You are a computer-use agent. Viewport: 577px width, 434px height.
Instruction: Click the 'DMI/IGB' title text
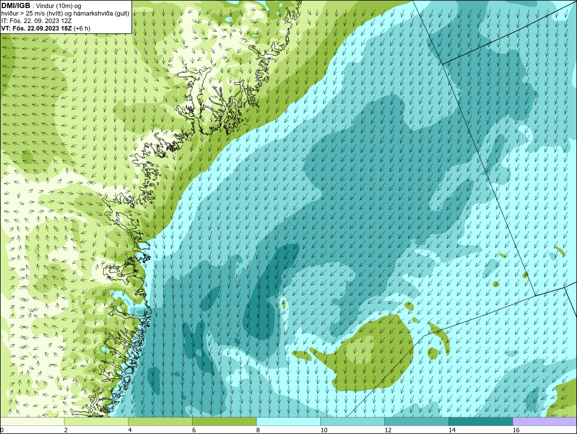tap(16, 6)
